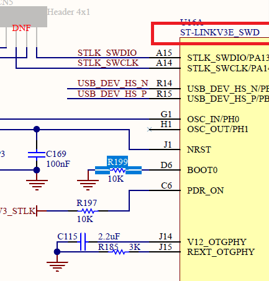Click pin number J14
Image resolution: width=269 pixels, height=281 pixels.
click(165, 236)
